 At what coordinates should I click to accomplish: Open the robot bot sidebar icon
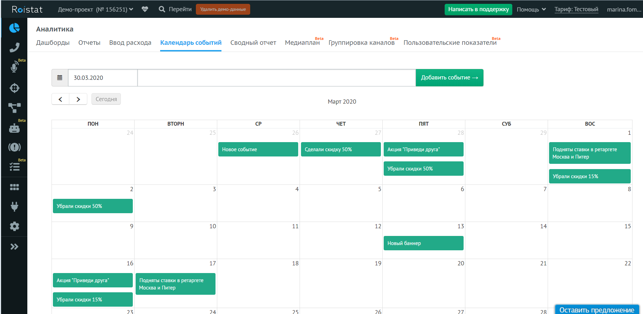(14, 128)
